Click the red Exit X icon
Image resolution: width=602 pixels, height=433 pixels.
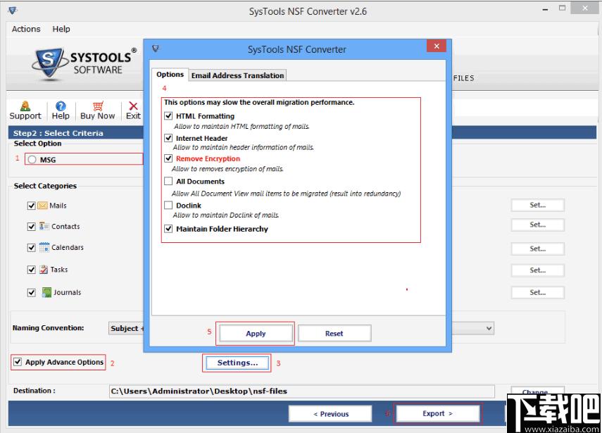click(x=133, y=106)
